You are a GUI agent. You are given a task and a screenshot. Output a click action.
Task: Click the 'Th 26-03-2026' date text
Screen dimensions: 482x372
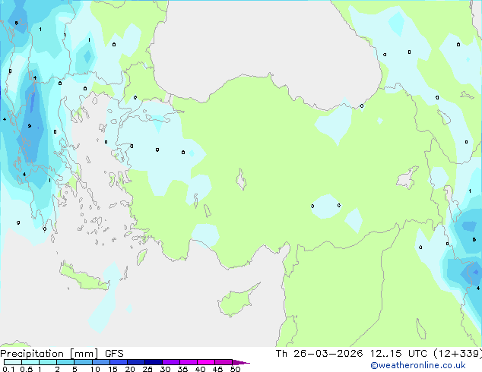point(319,354)
